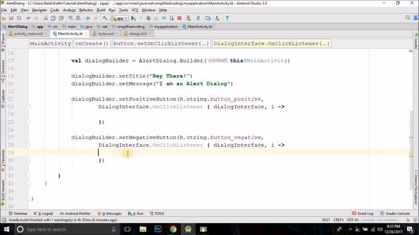The width and height of the screenshot is (419, 235).
Task: Open the Event Log panel
Action: coord(363,213)
